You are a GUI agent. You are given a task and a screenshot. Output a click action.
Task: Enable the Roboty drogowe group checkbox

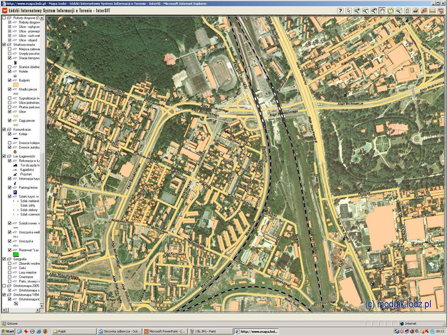pyautogui.click(x=4, y=18)
